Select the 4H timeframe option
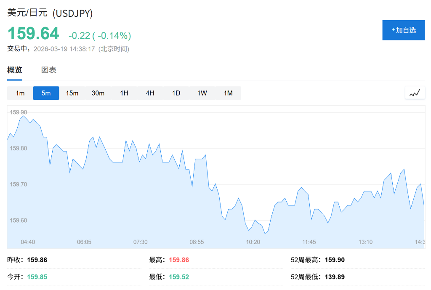The image size is (431, 290). (x=150, y=93)
